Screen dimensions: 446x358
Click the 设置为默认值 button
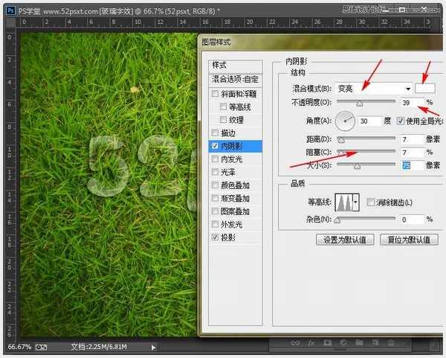(x=344, y=240)
